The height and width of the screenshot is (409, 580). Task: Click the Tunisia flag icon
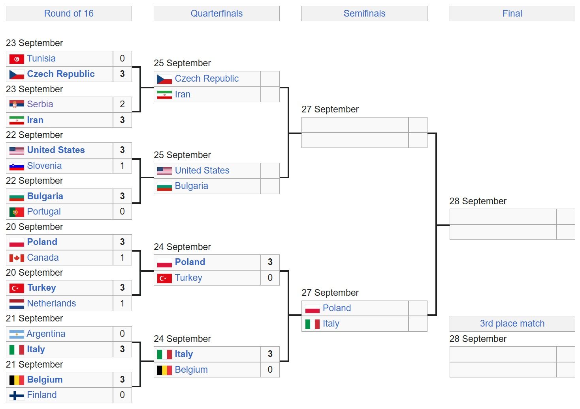[17, 59]
